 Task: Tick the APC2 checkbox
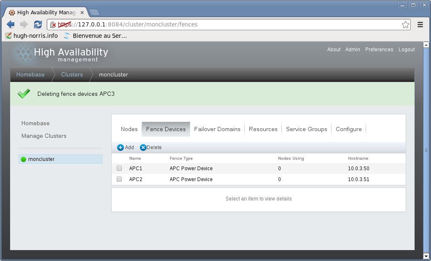coord(119,179)
